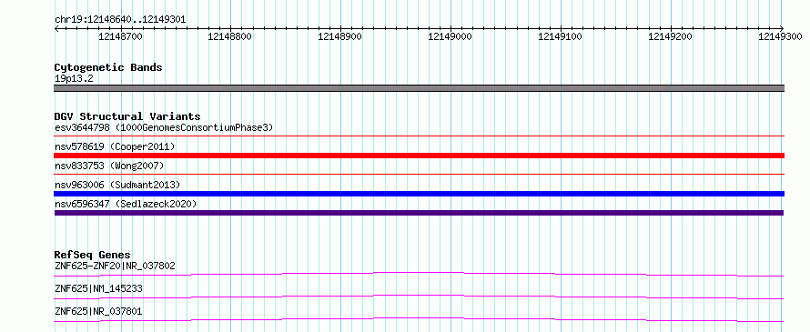Click the thin red nsv833753 variant line

click(x=419, y=175)
